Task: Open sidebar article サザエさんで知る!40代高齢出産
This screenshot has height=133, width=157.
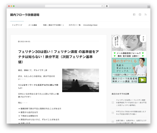Action: pos(131,113)
